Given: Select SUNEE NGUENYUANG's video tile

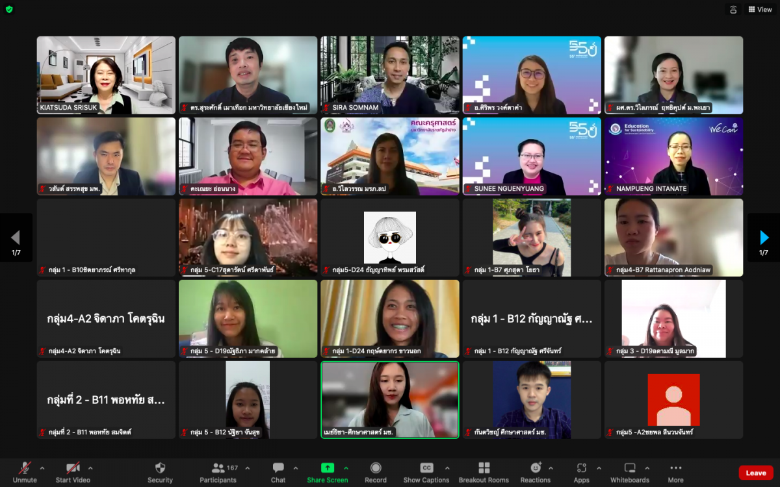Looking at the screenshot, I should [x=532, y=156].
